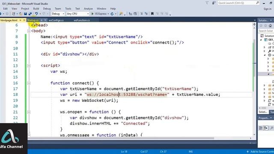Open the Properties panel options dropdown
Screen dimensions: 274x154
pyautogui.click(x=271, y=118)
